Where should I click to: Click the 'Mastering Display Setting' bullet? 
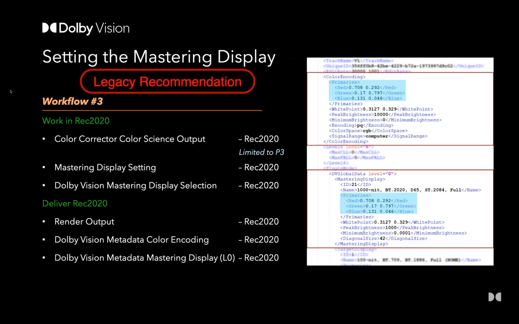[105, 167]
